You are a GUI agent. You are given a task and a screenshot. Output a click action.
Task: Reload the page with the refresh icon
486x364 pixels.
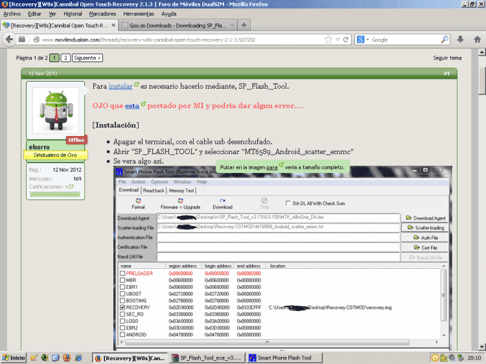click(346, 40)
